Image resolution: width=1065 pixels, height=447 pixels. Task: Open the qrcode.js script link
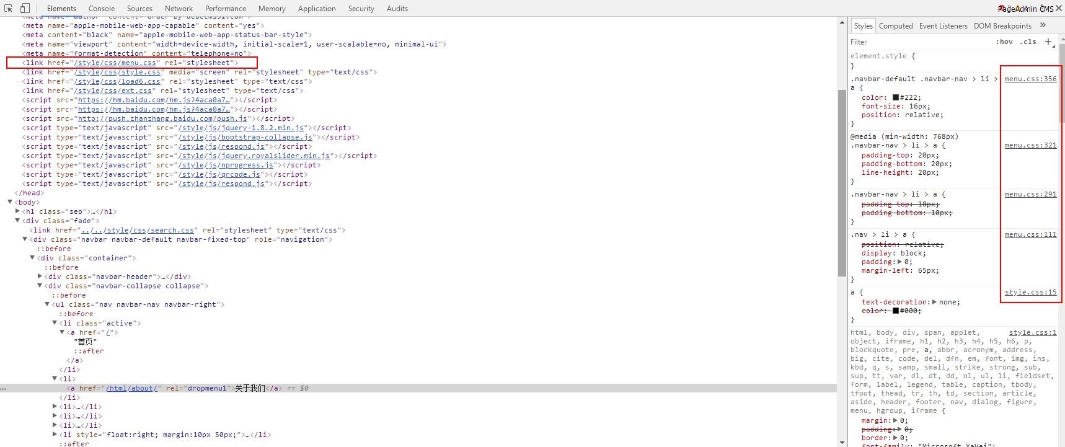(219, 174)
